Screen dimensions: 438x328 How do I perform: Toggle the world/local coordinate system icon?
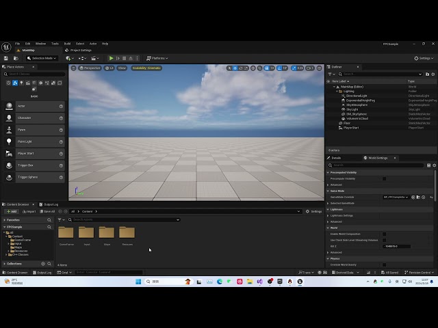point(253,68)
